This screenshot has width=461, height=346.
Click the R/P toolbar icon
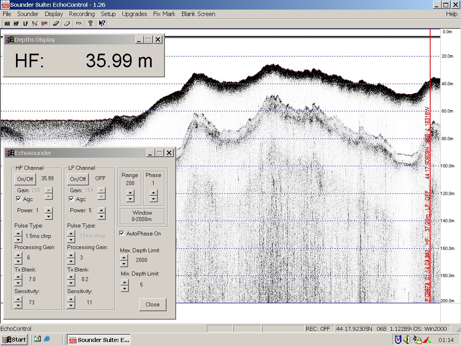click(x=35, y=24)
